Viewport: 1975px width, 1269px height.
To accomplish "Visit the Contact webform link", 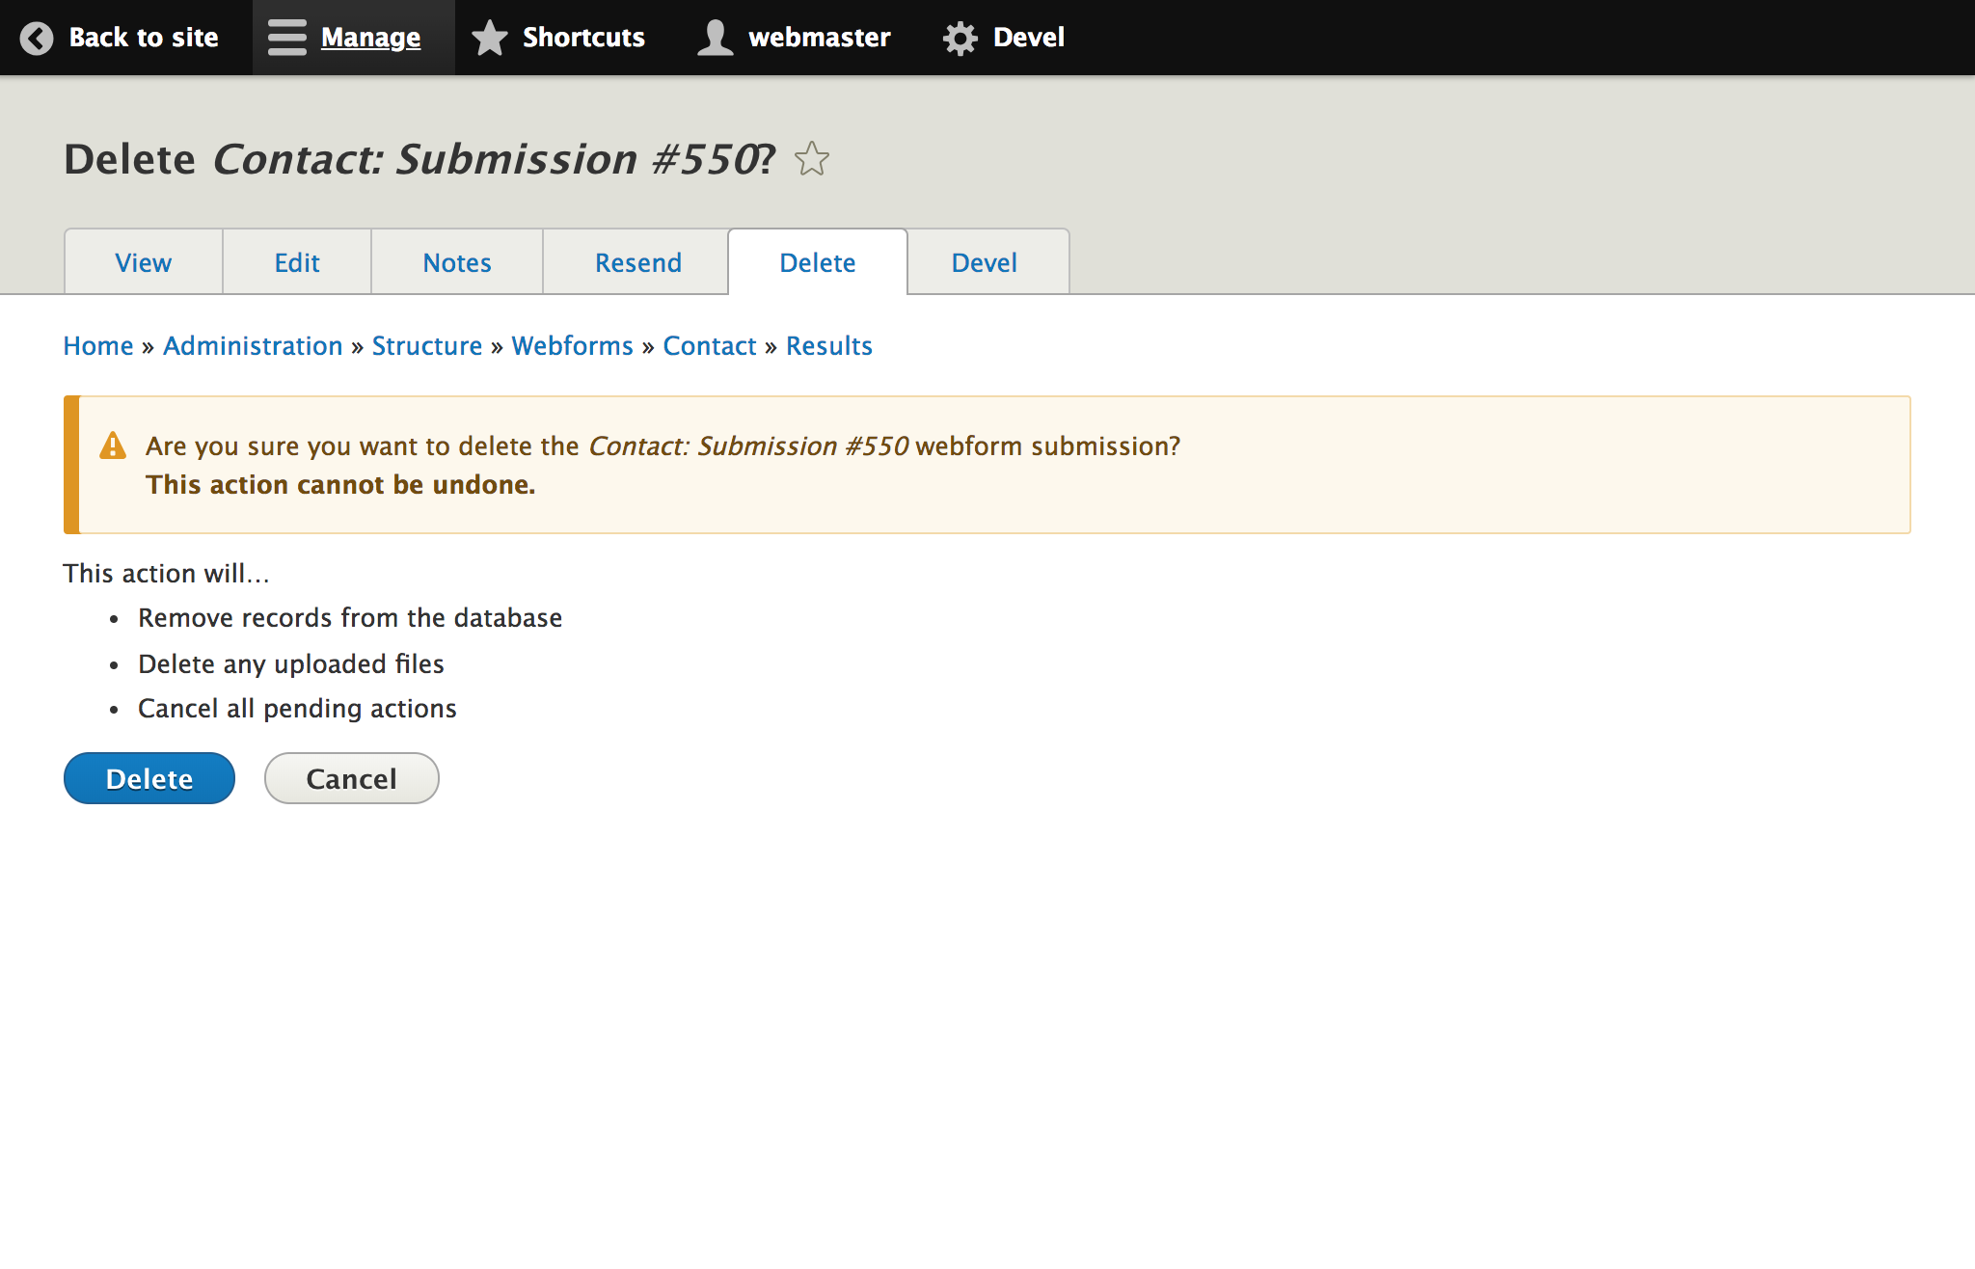I will tap(709, 345).
